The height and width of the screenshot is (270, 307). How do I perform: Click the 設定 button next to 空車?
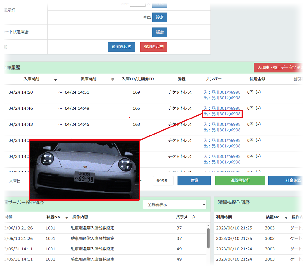coord(160,17)
